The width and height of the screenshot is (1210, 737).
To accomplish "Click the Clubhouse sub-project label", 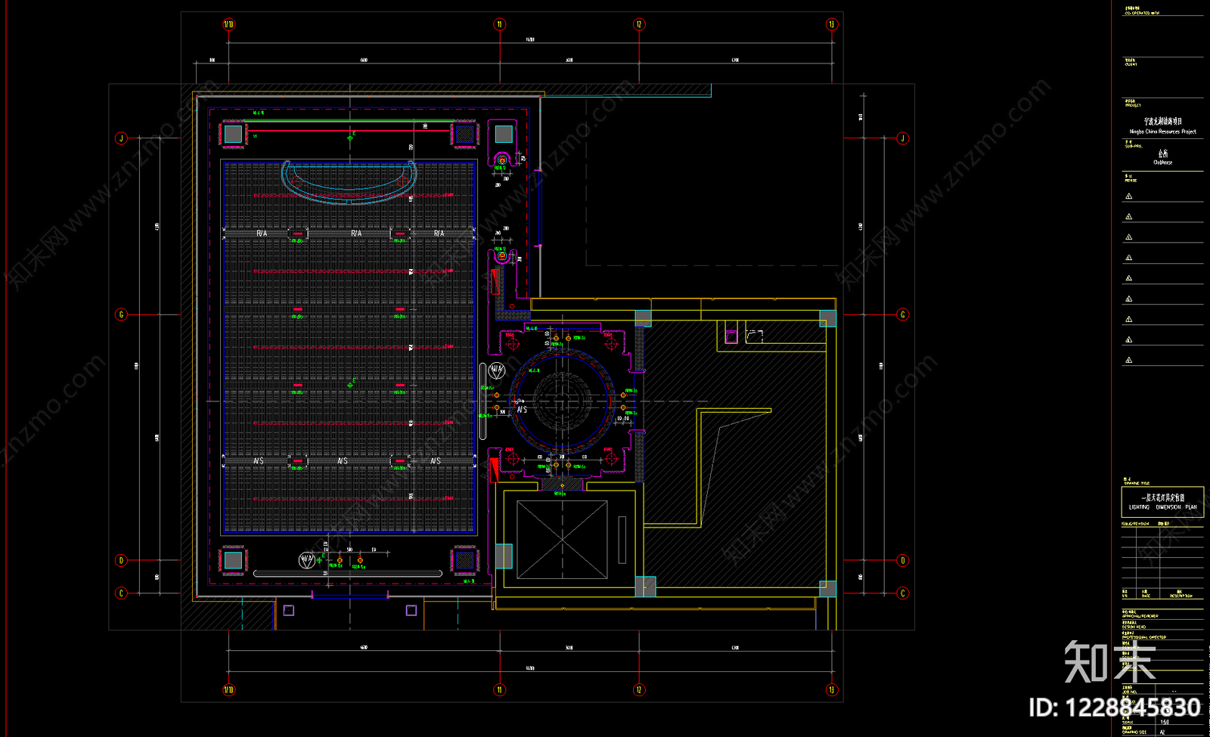I will coord(1163,163).
